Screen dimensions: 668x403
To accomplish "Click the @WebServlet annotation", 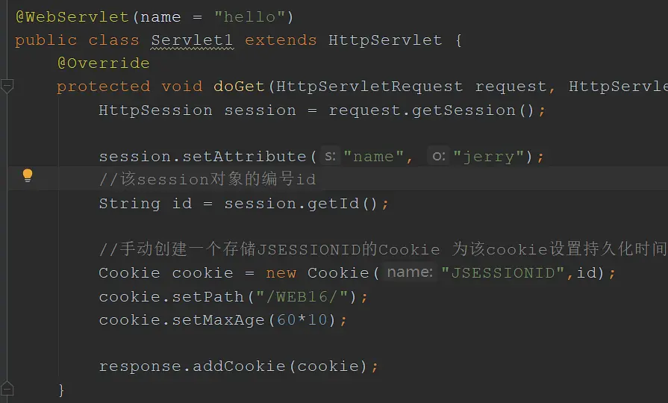I will coord(72,17).
